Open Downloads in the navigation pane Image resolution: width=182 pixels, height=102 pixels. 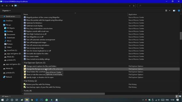pyautogui.click(x=11, y=38)
